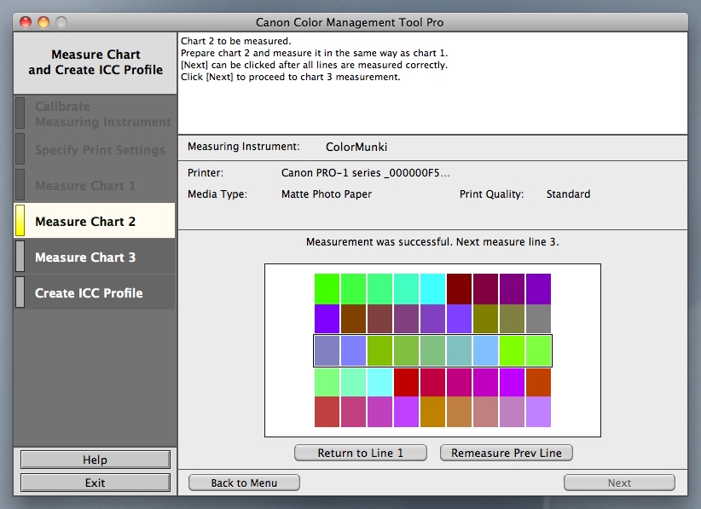Click Remeasure Prev Line

click(506, 453)
